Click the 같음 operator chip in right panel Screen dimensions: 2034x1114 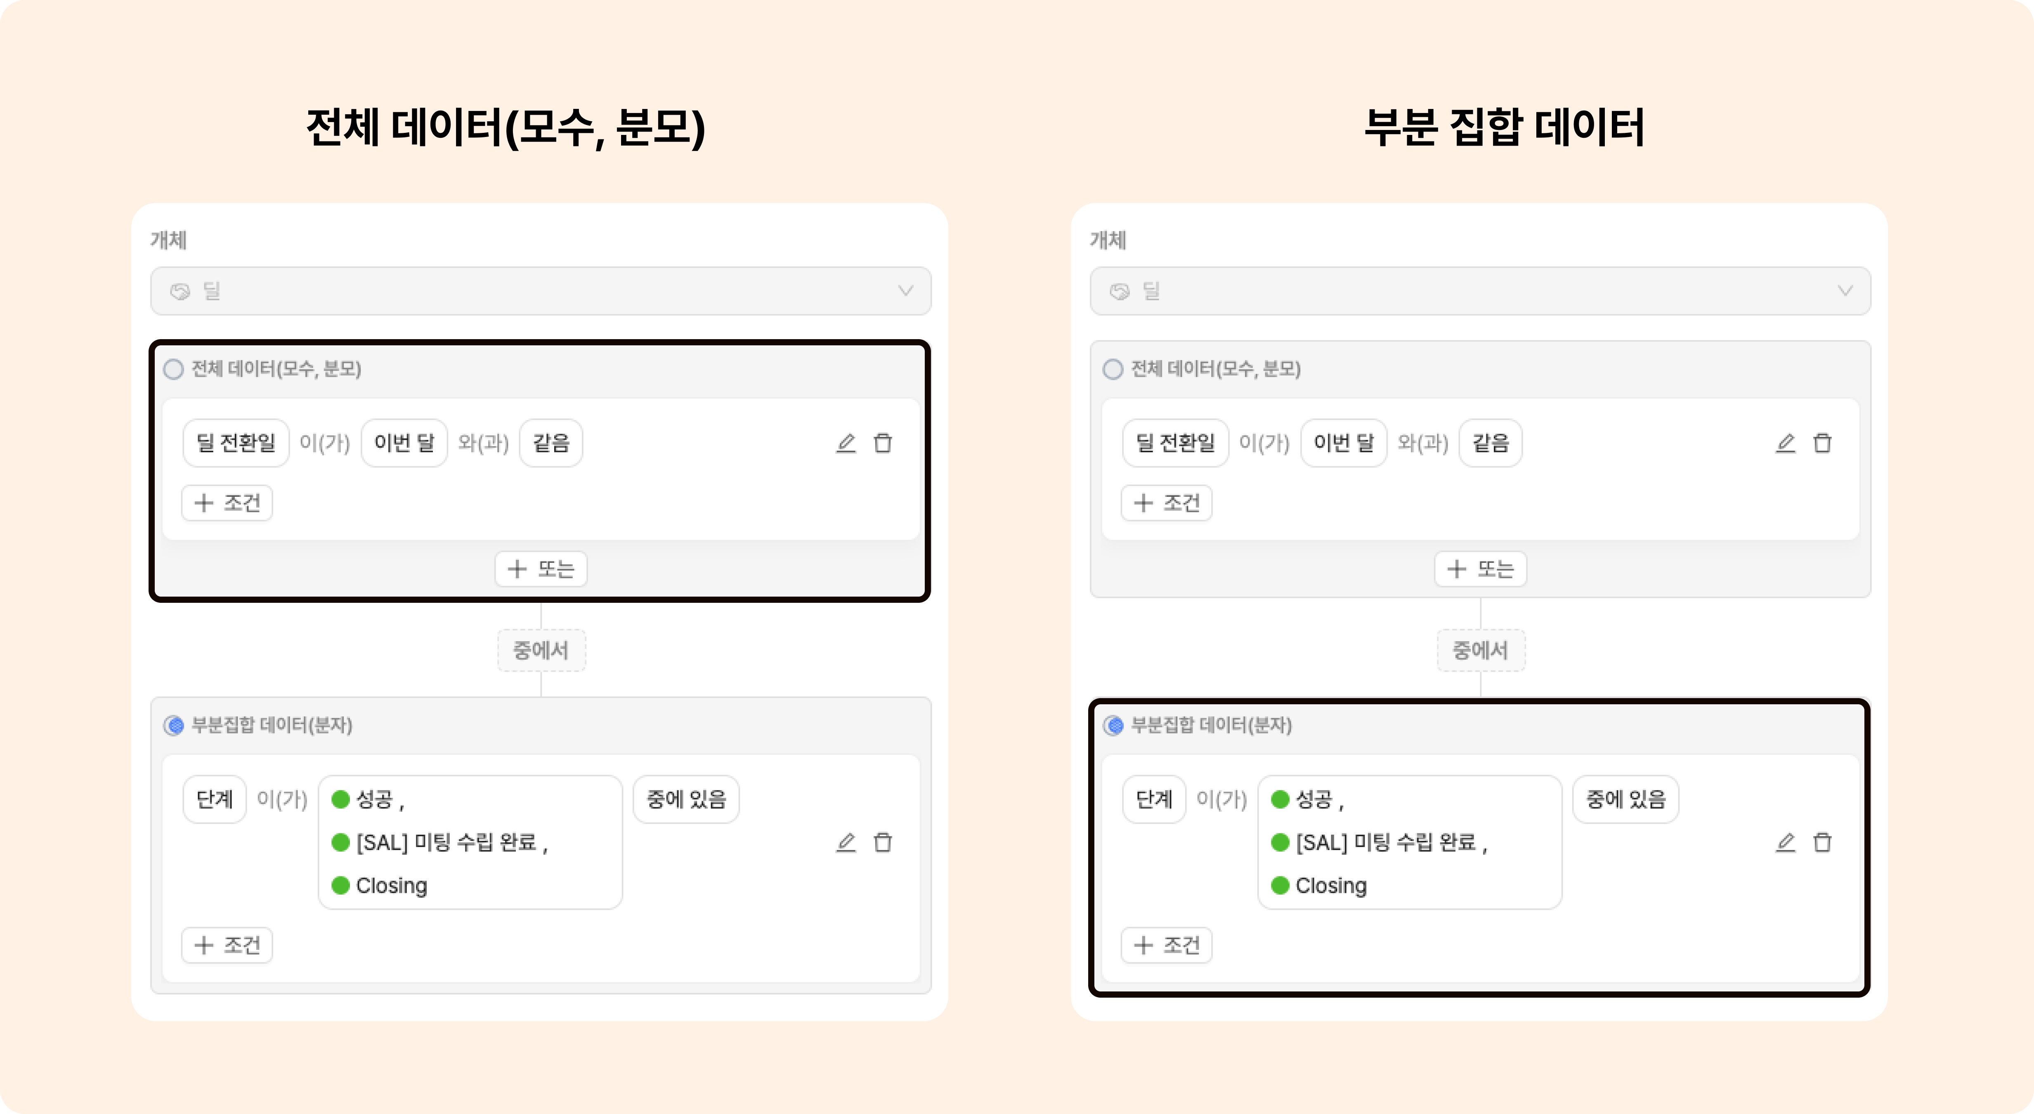coord(1491,443)
